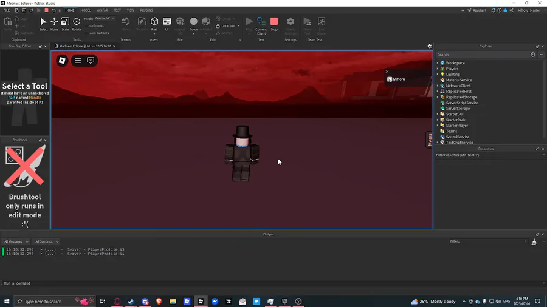
Task: Open the All Contexts filter dropdown
Action: pyautogui.click(x=46, y=241)
